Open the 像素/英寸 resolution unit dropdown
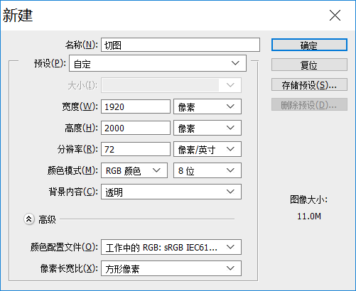The height and width of the screenshot is (291, 356). point(207,149)
